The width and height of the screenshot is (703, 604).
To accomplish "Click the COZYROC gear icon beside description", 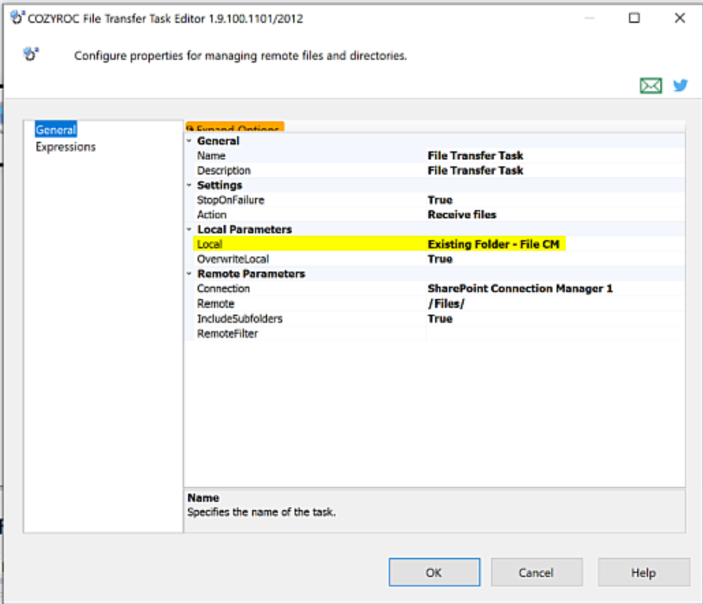I will [31, 54].
